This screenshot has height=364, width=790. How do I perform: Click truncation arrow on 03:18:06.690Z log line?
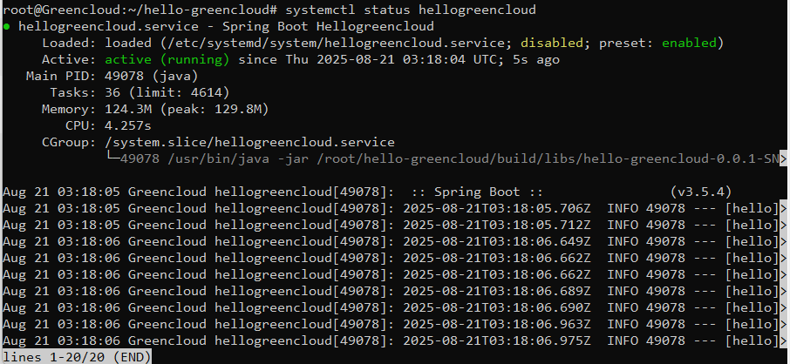[x=782, y=307]
